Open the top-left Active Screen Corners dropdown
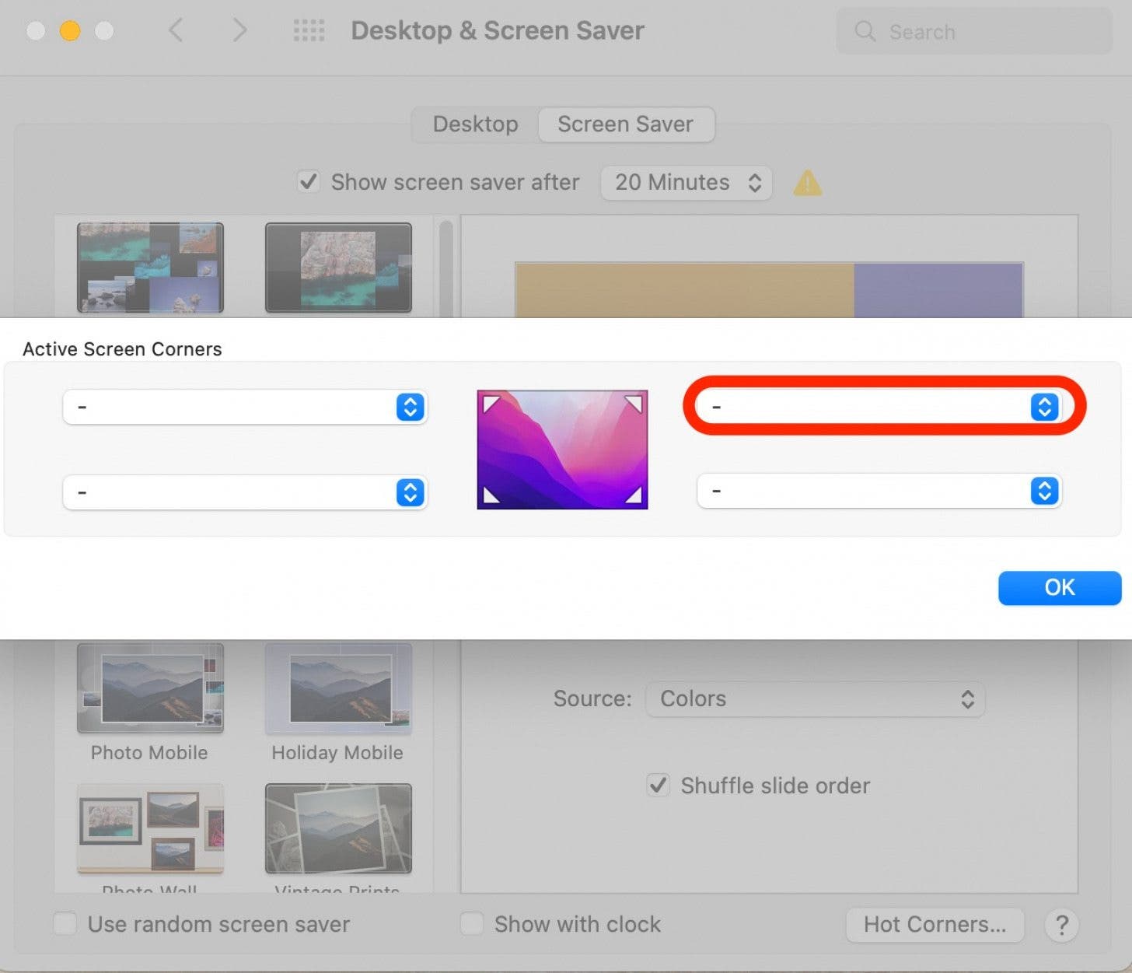 point(245,407)
